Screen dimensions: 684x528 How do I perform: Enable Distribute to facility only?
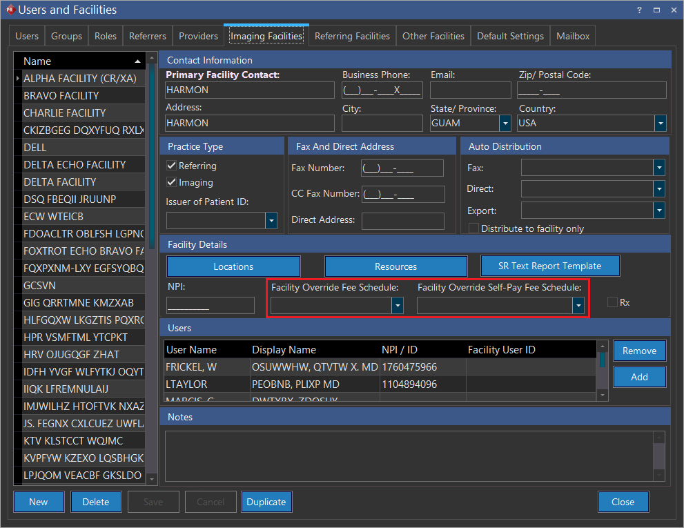tap(473, 228)
